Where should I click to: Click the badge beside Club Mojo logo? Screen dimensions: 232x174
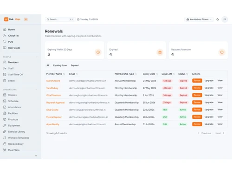[26, 19]
